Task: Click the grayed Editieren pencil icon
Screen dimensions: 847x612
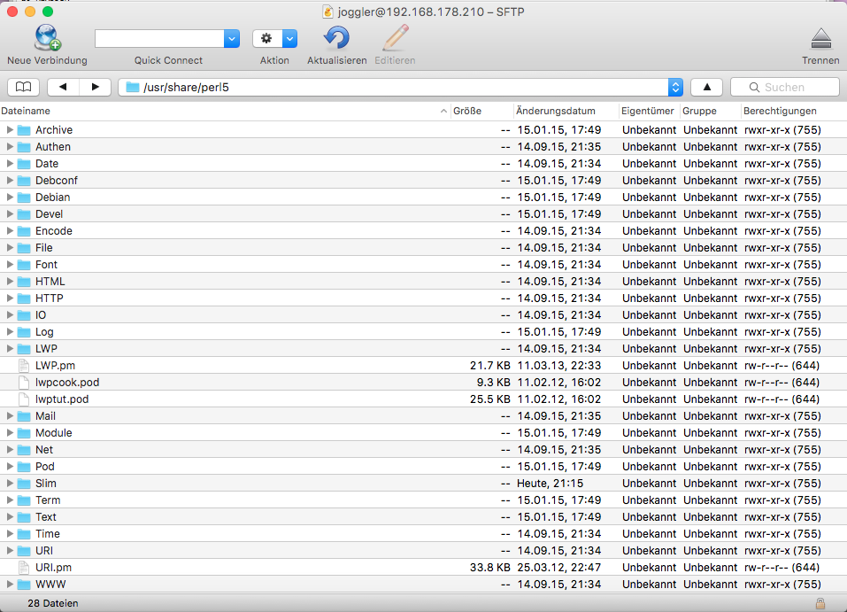Action: 395,38
